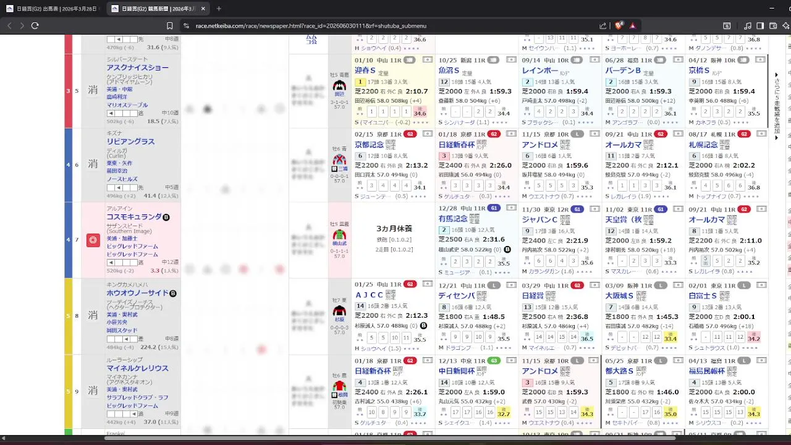
Task: Go back to previous page
Action: pyautogui.click(x=9, y=25)
